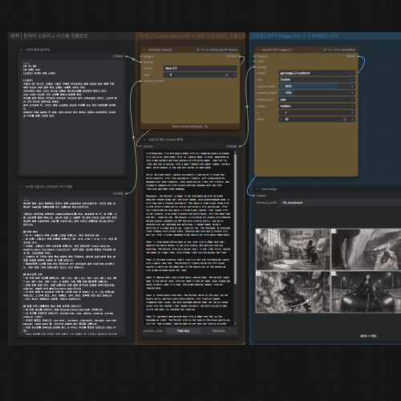Open the quality dropdown set to medium
The image size is (401, 401).
317,106
